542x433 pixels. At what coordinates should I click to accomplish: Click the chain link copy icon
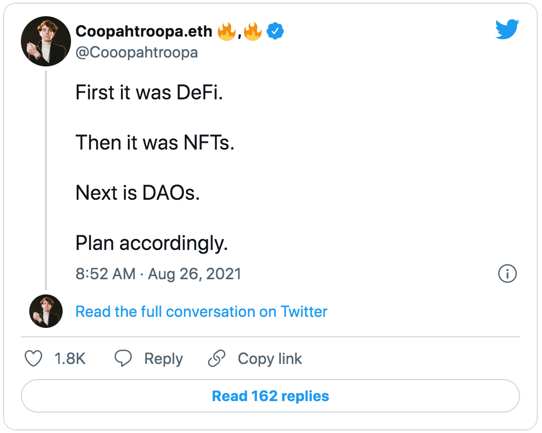tap(216, 359)
